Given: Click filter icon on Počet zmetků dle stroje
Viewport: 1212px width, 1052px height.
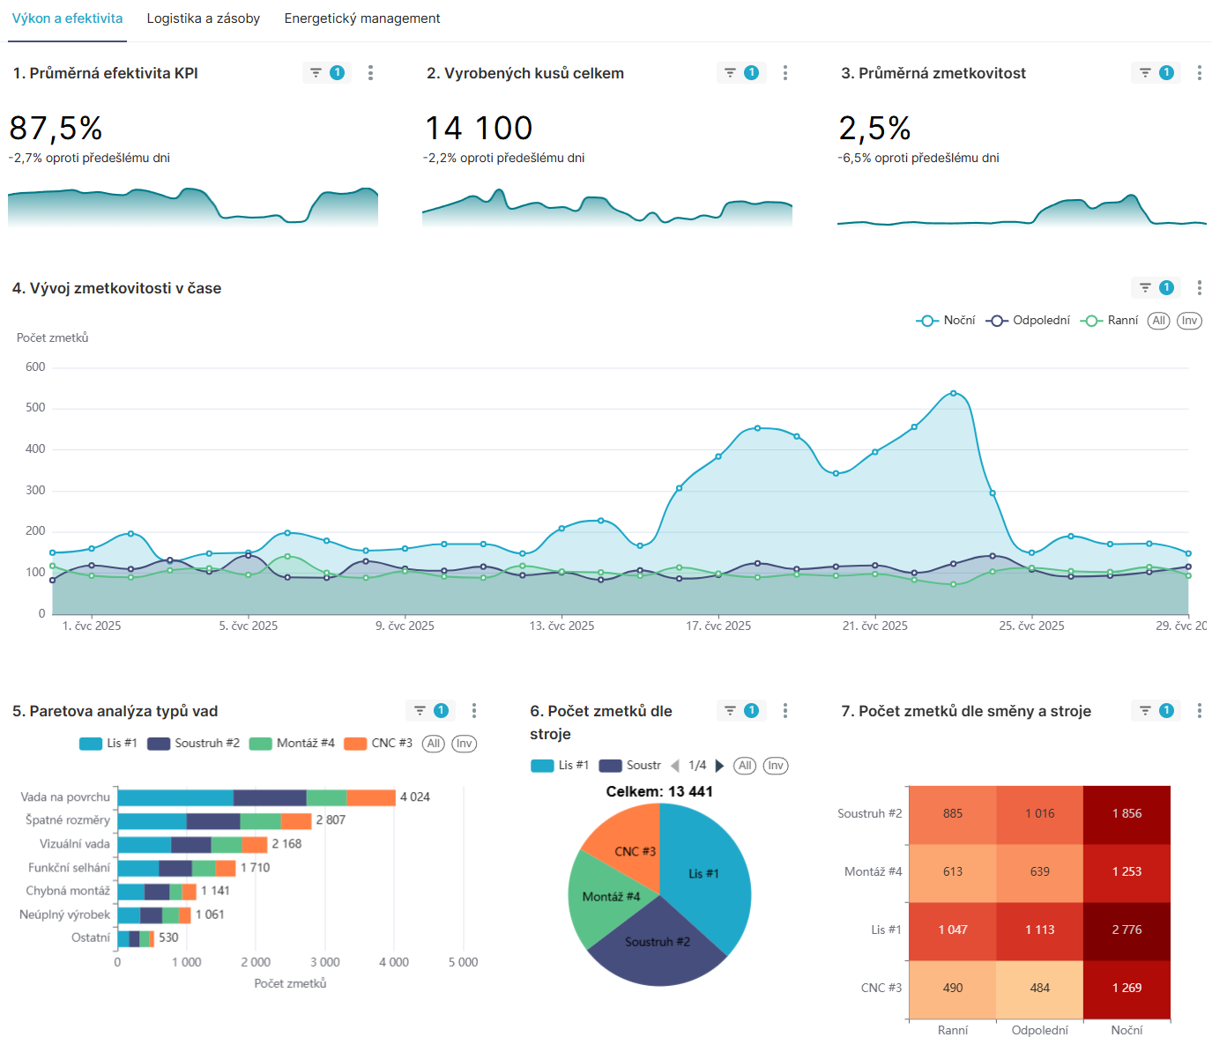Looking at the screenshot, I should (x=729, y=710).
